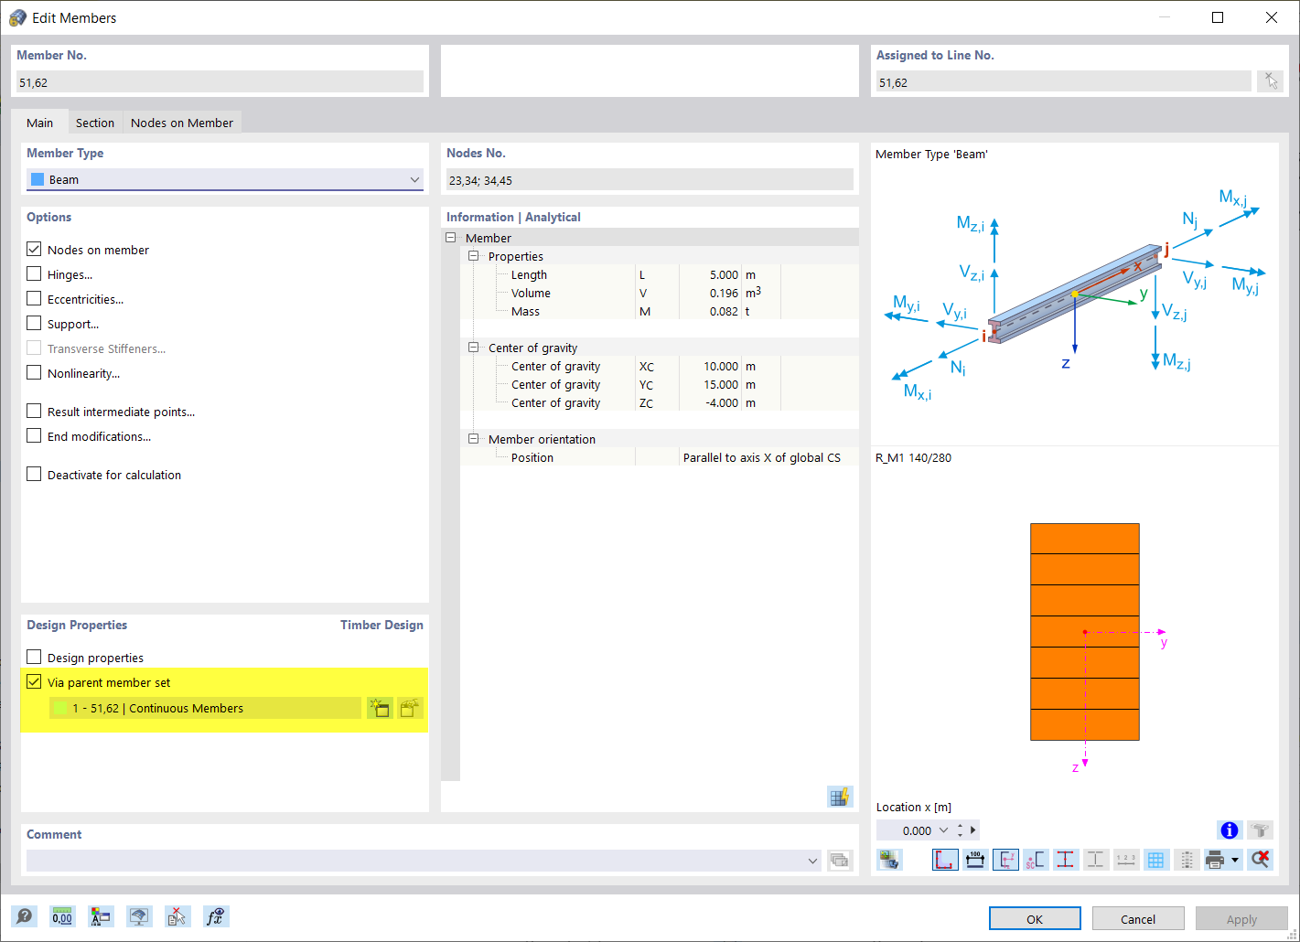Image resolution: width=1300 pixels, height=942 pixels.
Task: Click the Location x black right-arrow button
Action: [x=973, y=830]
